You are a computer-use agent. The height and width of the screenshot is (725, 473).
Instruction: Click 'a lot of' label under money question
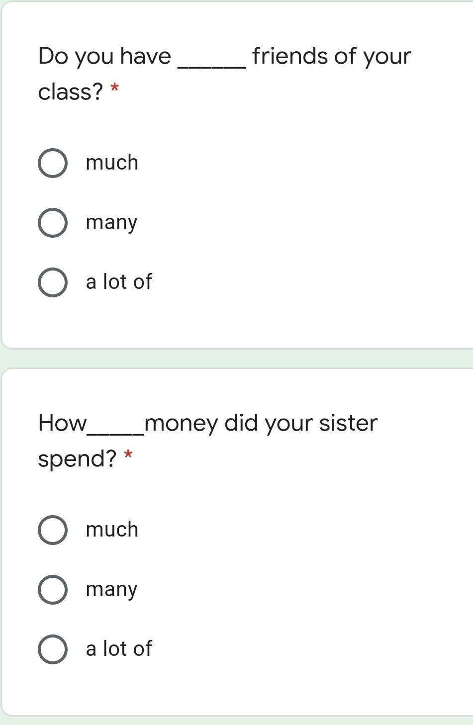pyautogui.click(x=119, y=649)
